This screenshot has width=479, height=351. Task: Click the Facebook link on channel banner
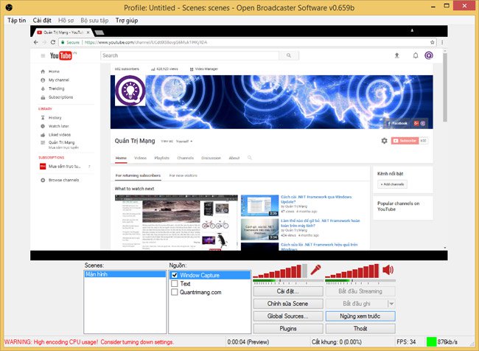pos(397,123)
